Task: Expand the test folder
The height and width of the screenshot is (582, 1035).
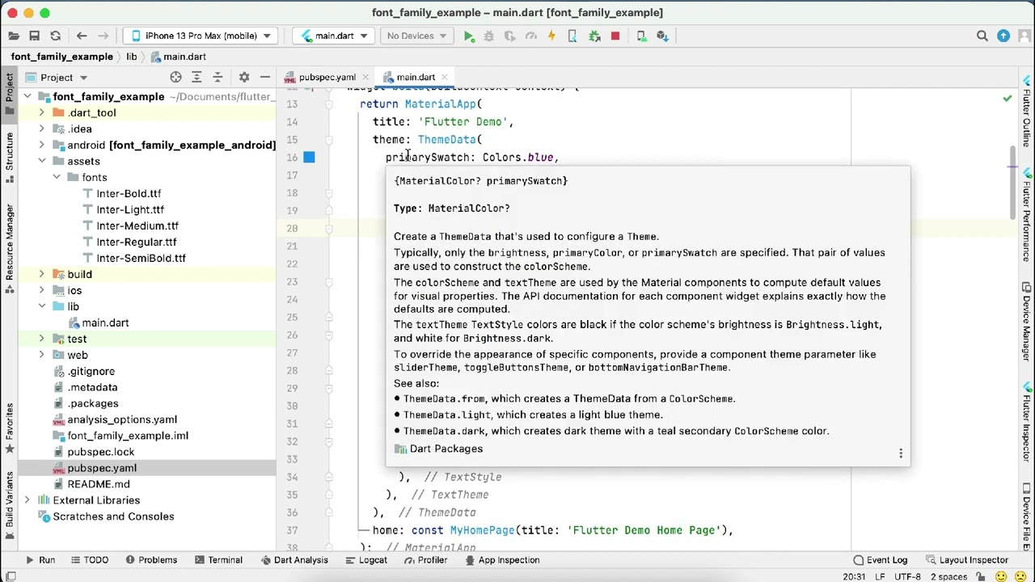Action: pyautogui.click(x=41, y=339)
